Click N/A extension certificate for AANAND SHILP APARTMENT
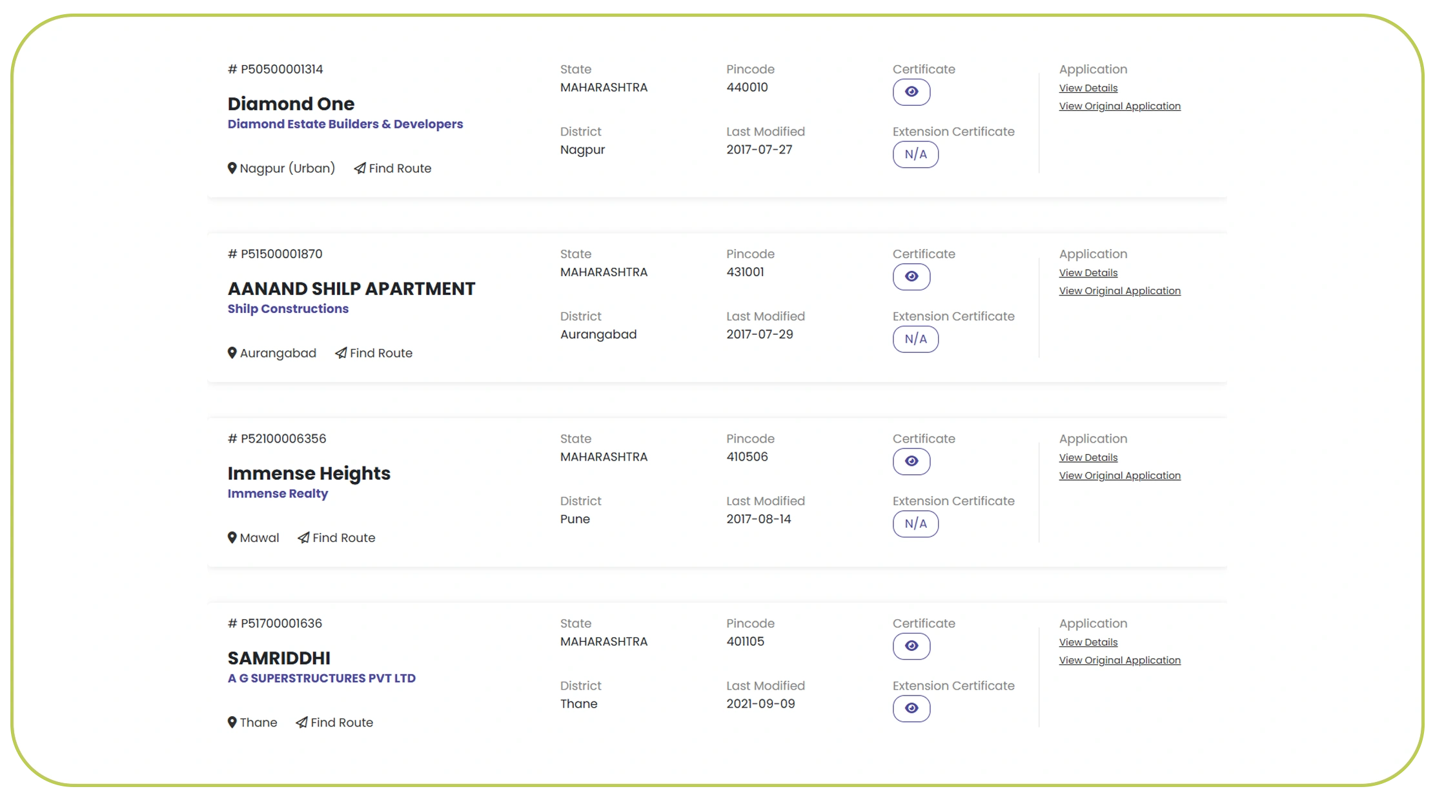Screen dimensions: 1435x800 915,339
